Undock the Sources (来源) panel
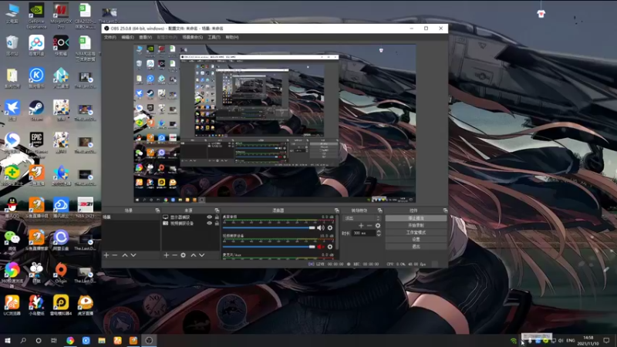 tap(217, 211)
